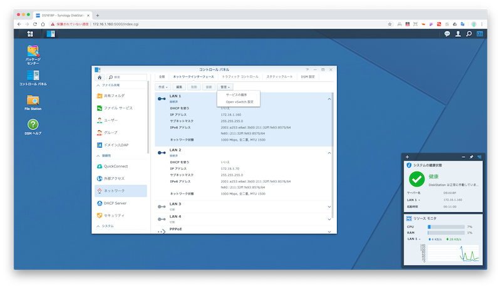501x288 pixels.
Task: Click the Control Panel search field
Action: point(127,77)
